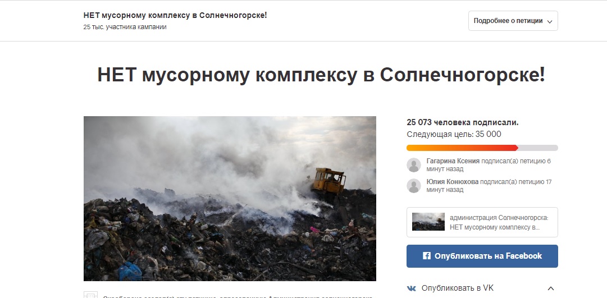Click the name Юлия Конюхова
607x298 pixels.
click(453, 182)
